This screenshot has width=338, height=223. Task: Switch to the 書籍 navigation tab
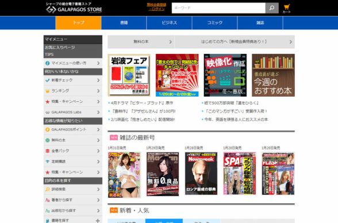124,22
